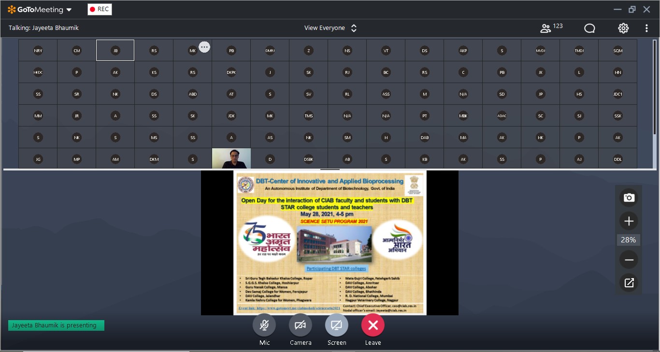Open the settings gear icon
Image resolution: width=660 pixels, height=352 pixels.
coord(623,28)
